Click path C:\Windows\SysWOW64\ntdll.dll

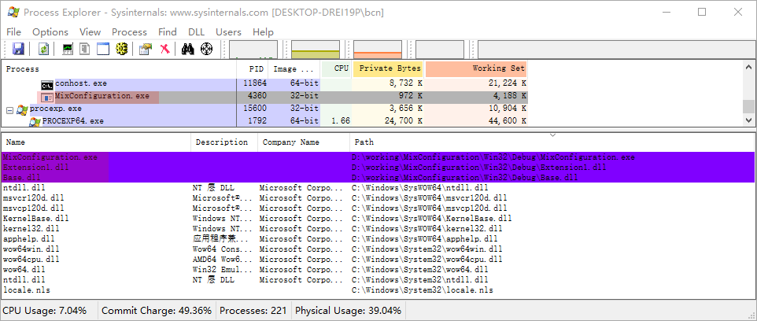pos(420,188)
